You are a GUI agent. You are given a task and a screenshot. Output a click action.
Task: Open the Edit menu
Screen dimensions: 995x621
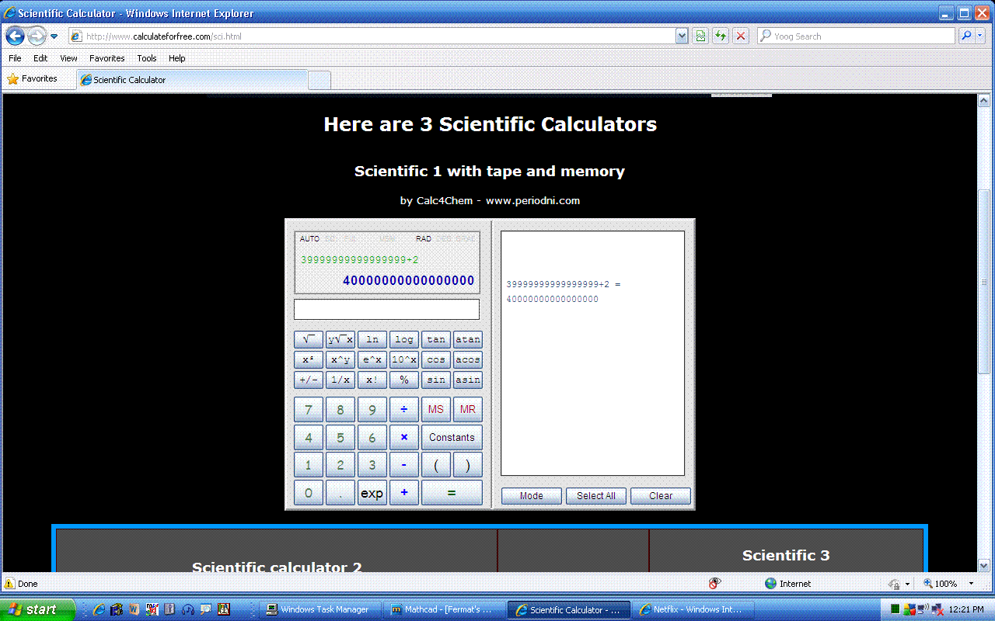click(40, 58)
